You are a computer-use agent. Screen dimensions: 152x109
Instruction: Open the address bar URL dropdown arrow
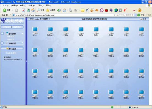(136, 15)
